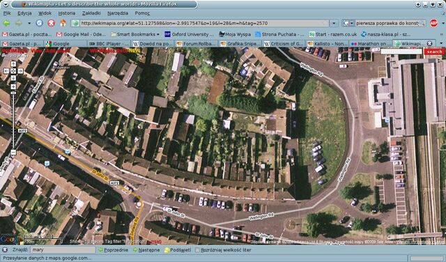Expand the search engine selector dropdown

[x=348, y=23]
